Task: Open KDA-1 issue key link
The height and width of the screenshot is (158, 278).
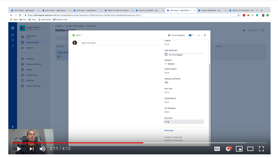Action: pos(79,35)
